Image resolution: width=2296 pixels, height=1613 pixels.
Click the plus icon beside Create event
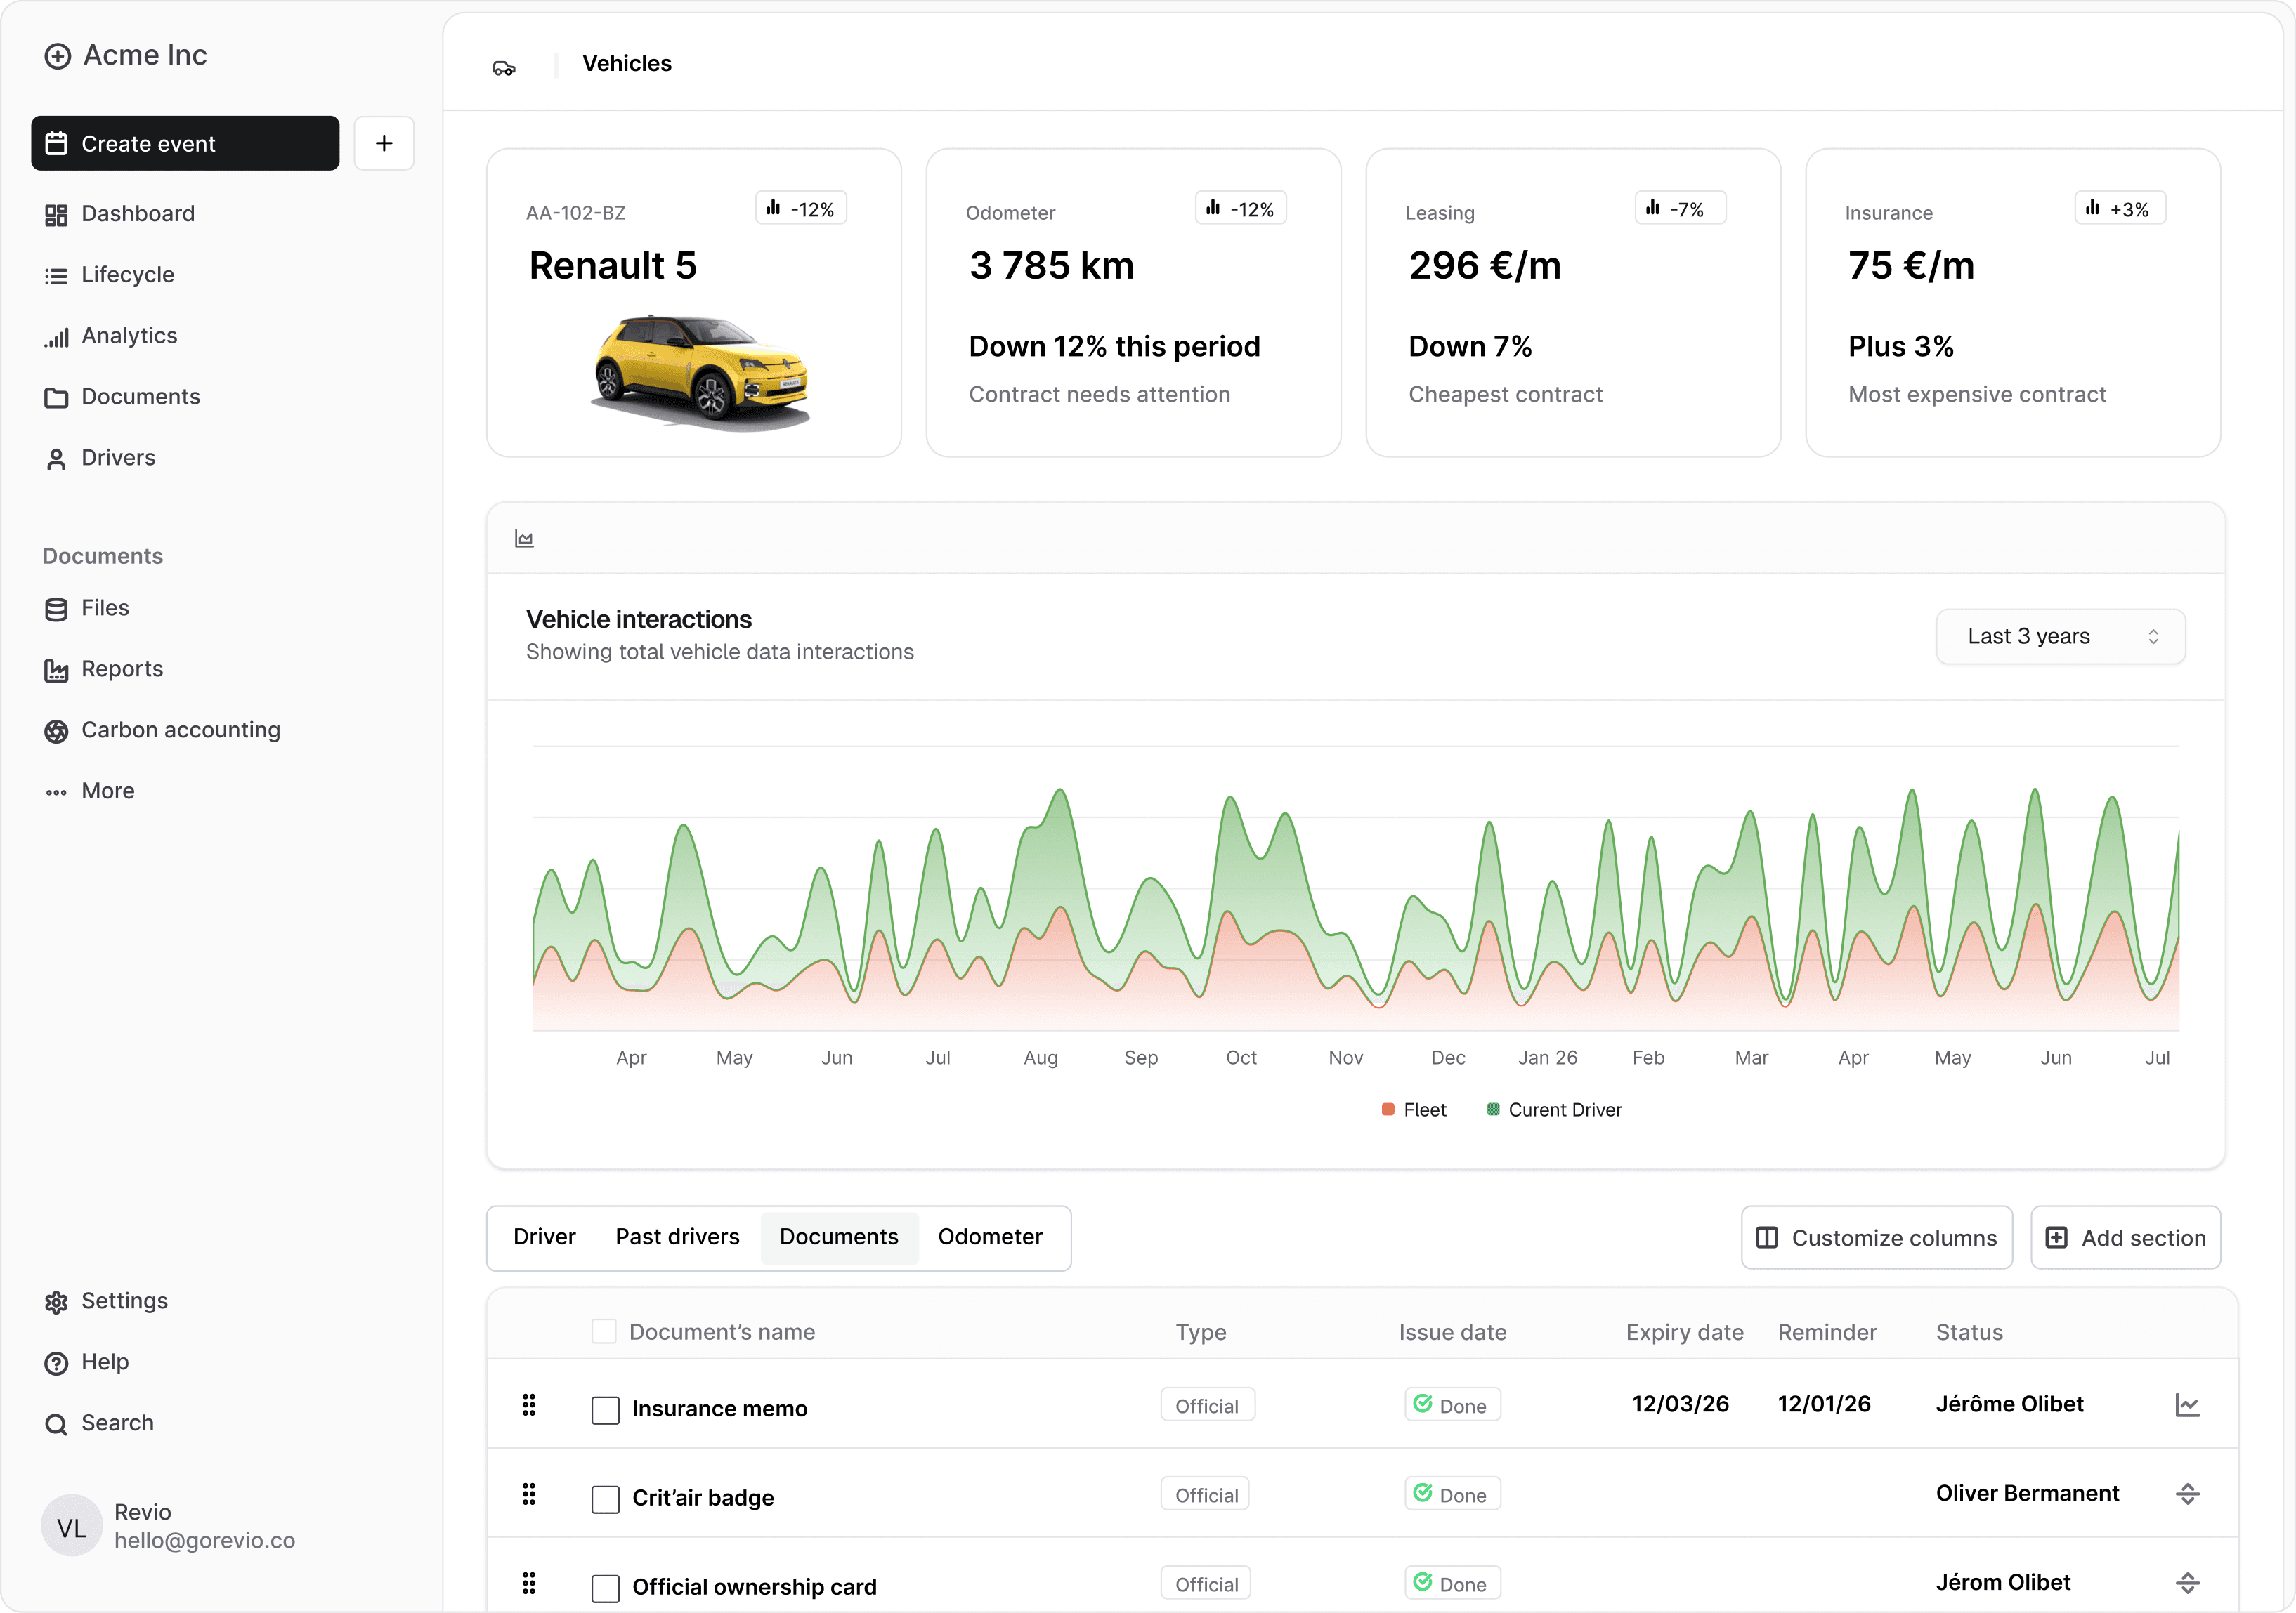pos(384,143)
